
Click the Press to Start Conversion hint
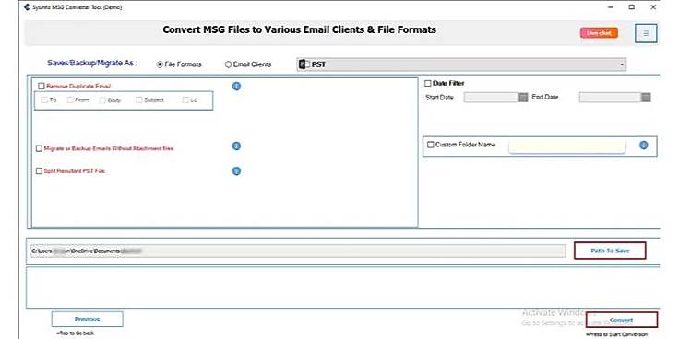point(617,334)
